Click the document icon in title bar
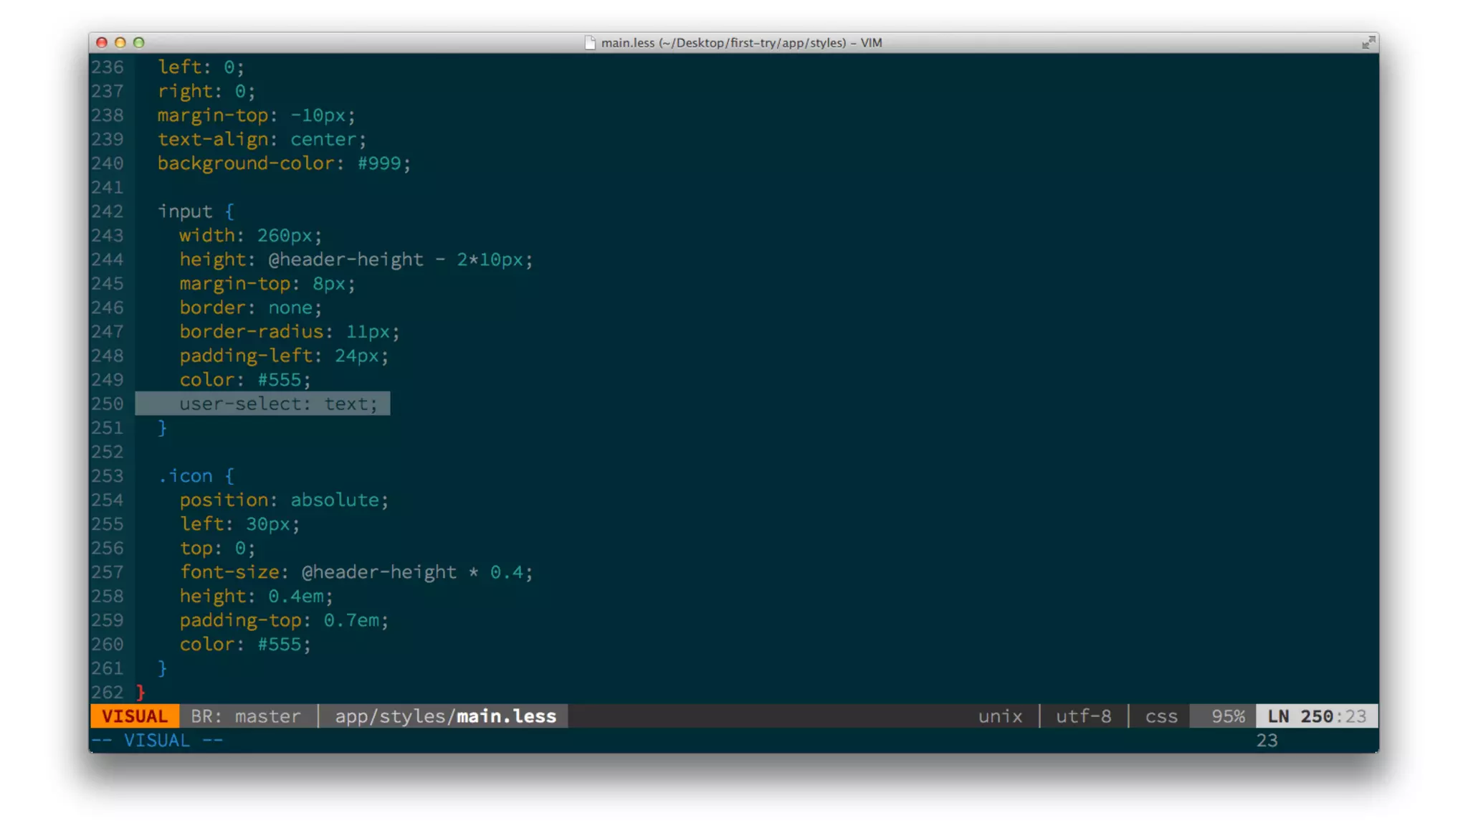This screenshot has width=1468, height=826. [590, 43]
